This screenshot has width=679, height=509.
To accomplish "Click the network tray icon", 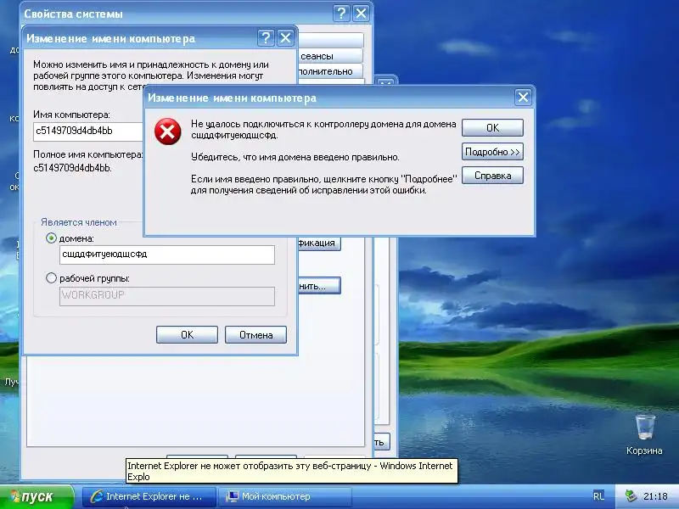I will pos(631,496).
